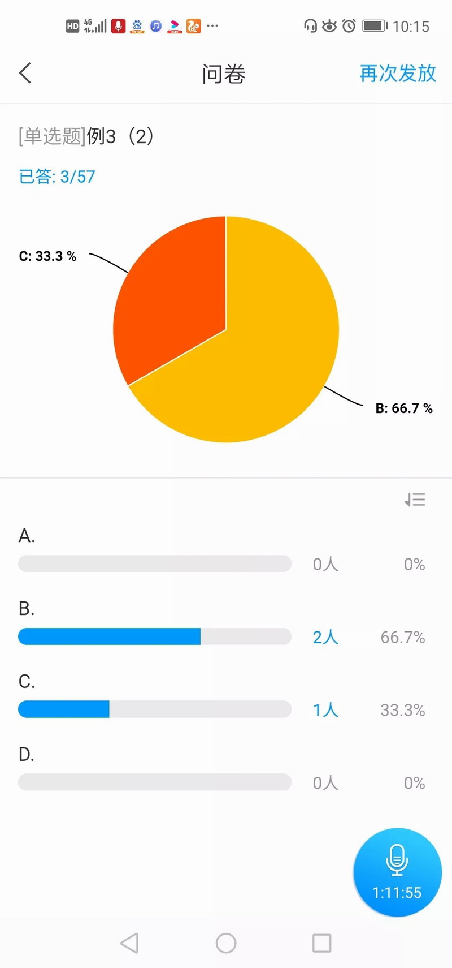Tap the 1人 respondent count for C
Image resolution: width=452 pixels, height=968 pixels.
point(325,710)
